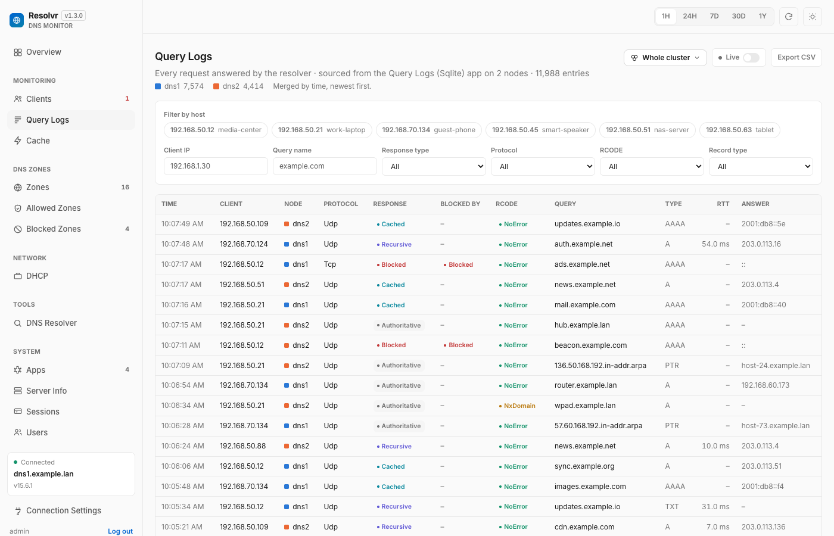Click the Apps puzzle-piece icon

click(18, 370)
